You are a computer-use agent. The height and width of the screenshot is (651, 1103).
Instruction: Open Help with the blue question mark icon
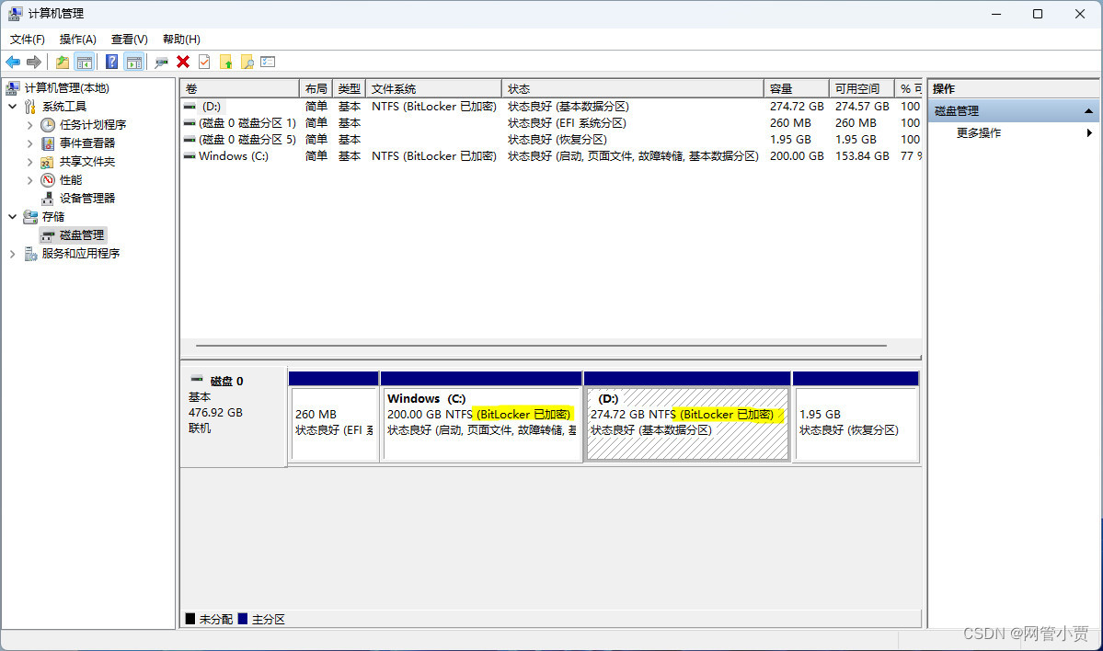[x=112, y=62]
